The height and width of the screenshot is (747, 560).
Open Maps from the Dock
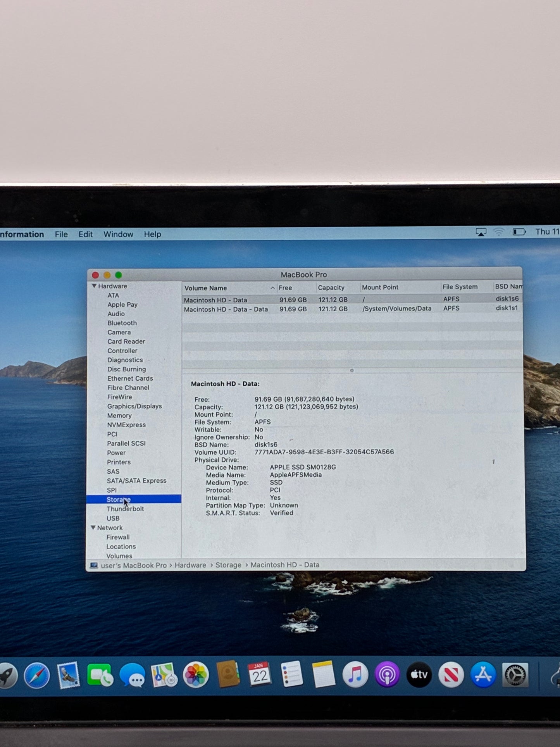tap(164, 675)
